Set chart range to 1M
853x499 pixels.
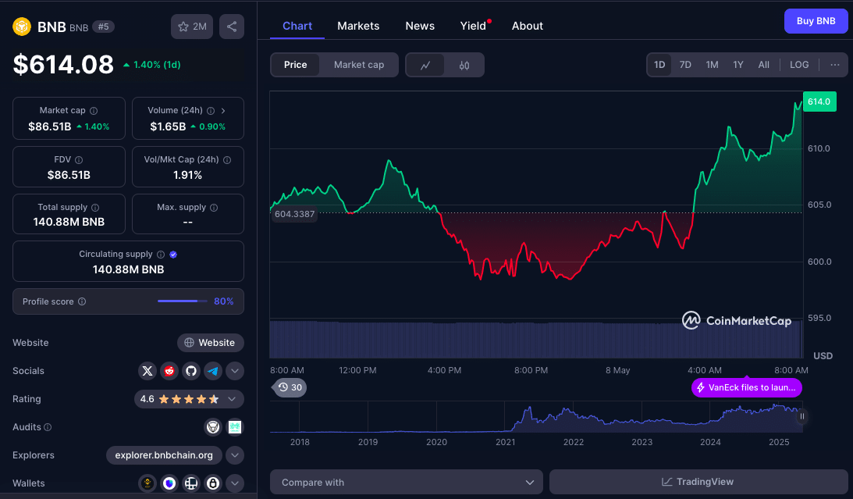click(x=712, y=65)
